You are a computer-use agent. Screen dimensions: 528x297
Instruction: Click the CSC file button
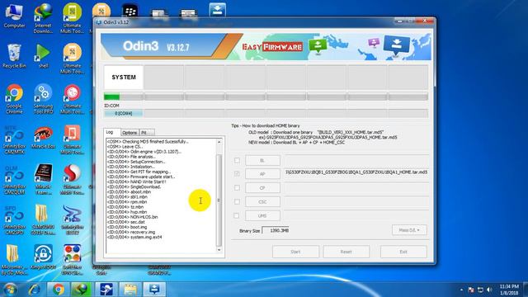(x=262, y=201)
